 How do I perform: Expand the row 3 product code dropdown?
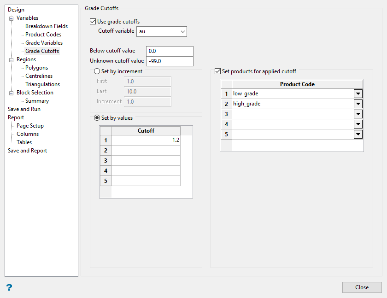(358, 114)
